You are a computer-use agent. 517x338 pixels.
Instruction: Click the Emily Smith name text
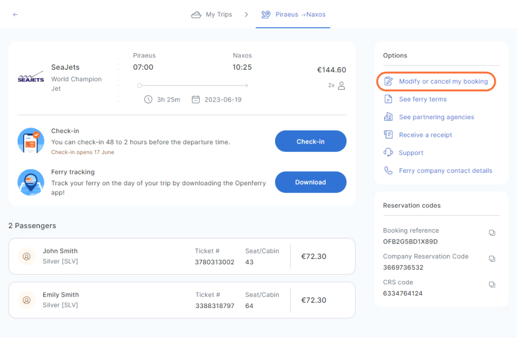[x=60, y=295]
